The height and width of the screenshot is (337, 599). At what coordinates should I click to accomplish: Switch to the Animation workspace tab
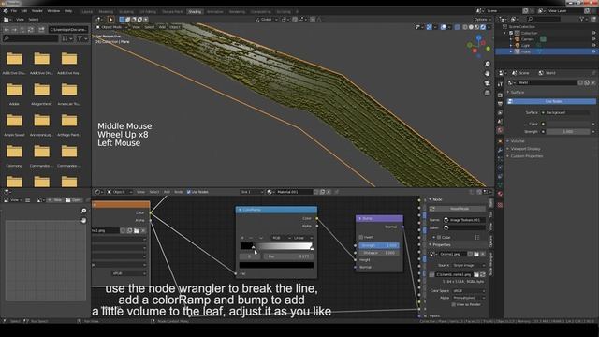pos(215,12)
